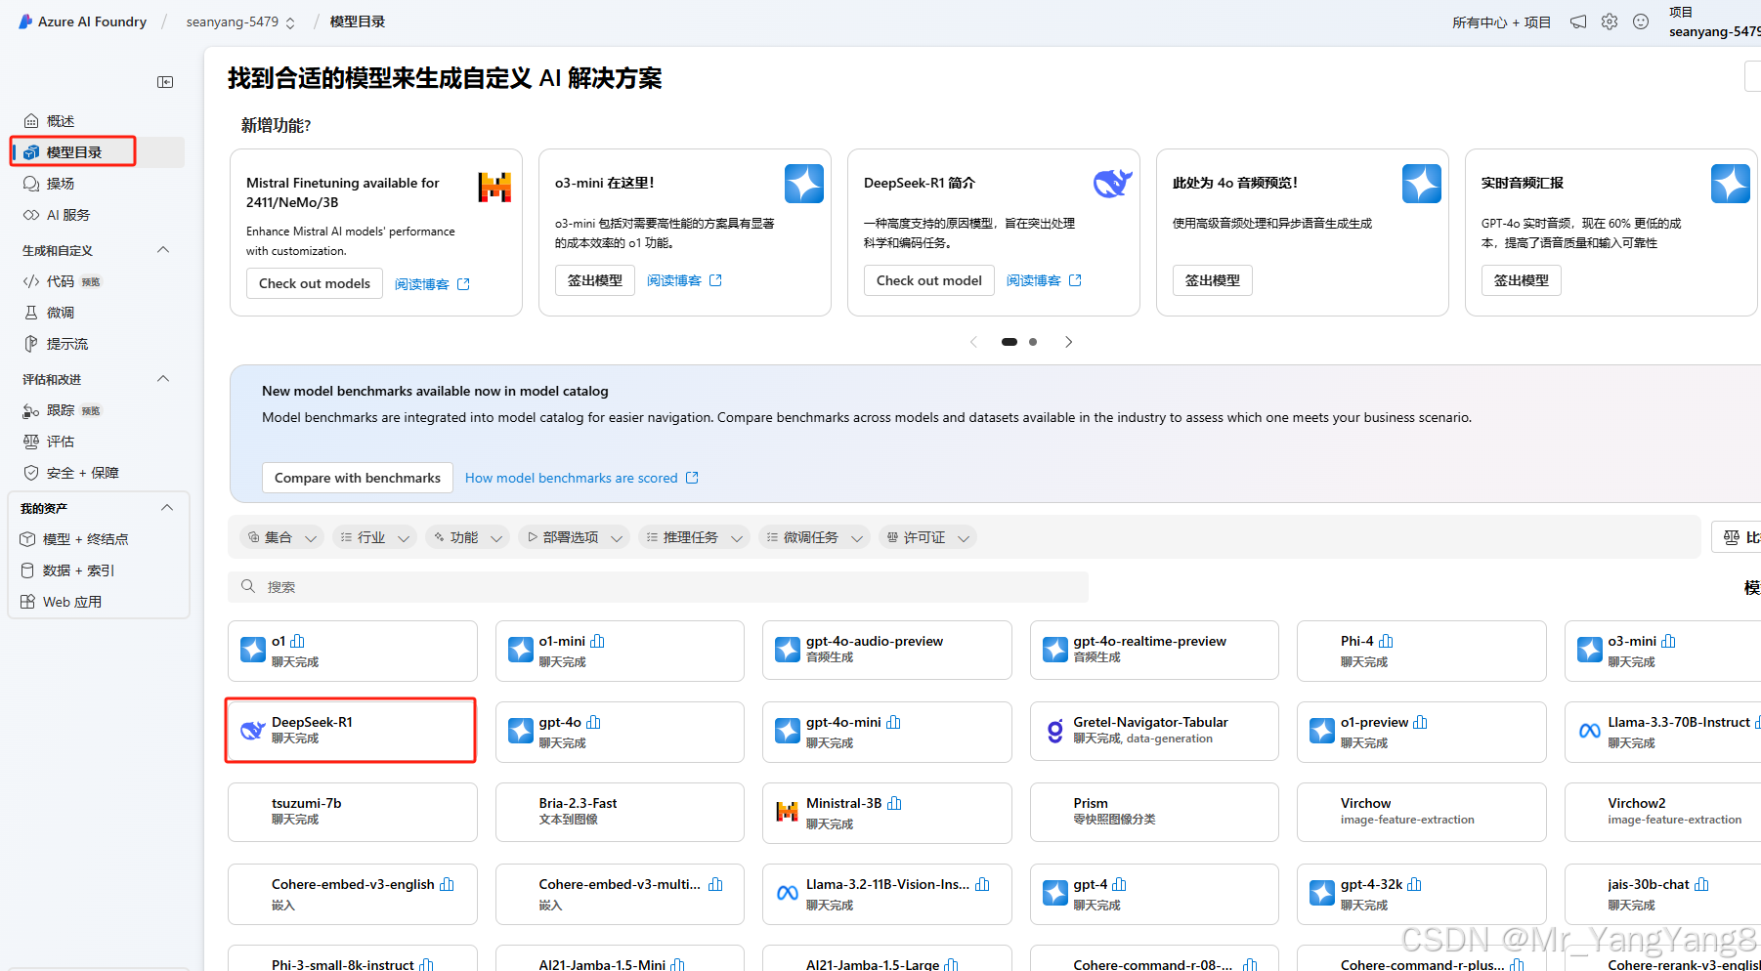Select 操场 in the sidebar
Viewport: 1761px width, 971px height.
pyautogui.click(x=98, y=184)
